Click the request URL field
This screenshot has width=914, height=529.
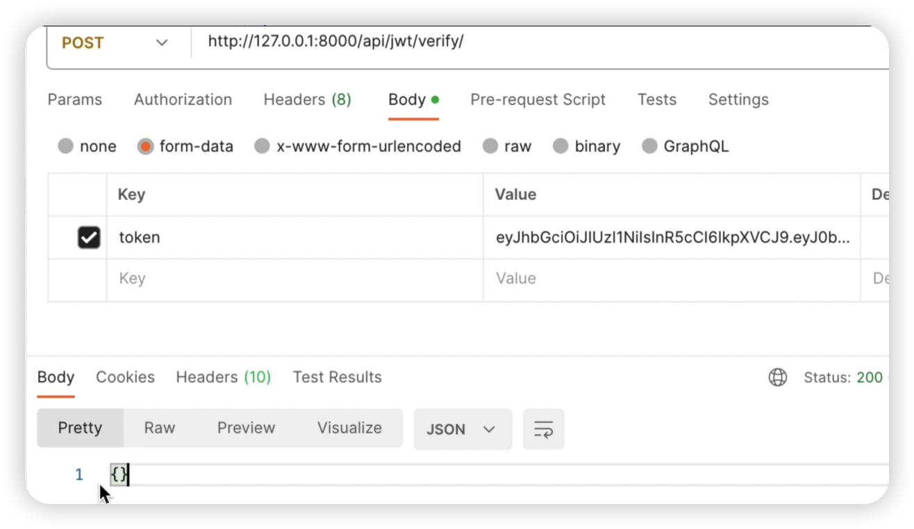pyautogui.click(x=486, y=42)
